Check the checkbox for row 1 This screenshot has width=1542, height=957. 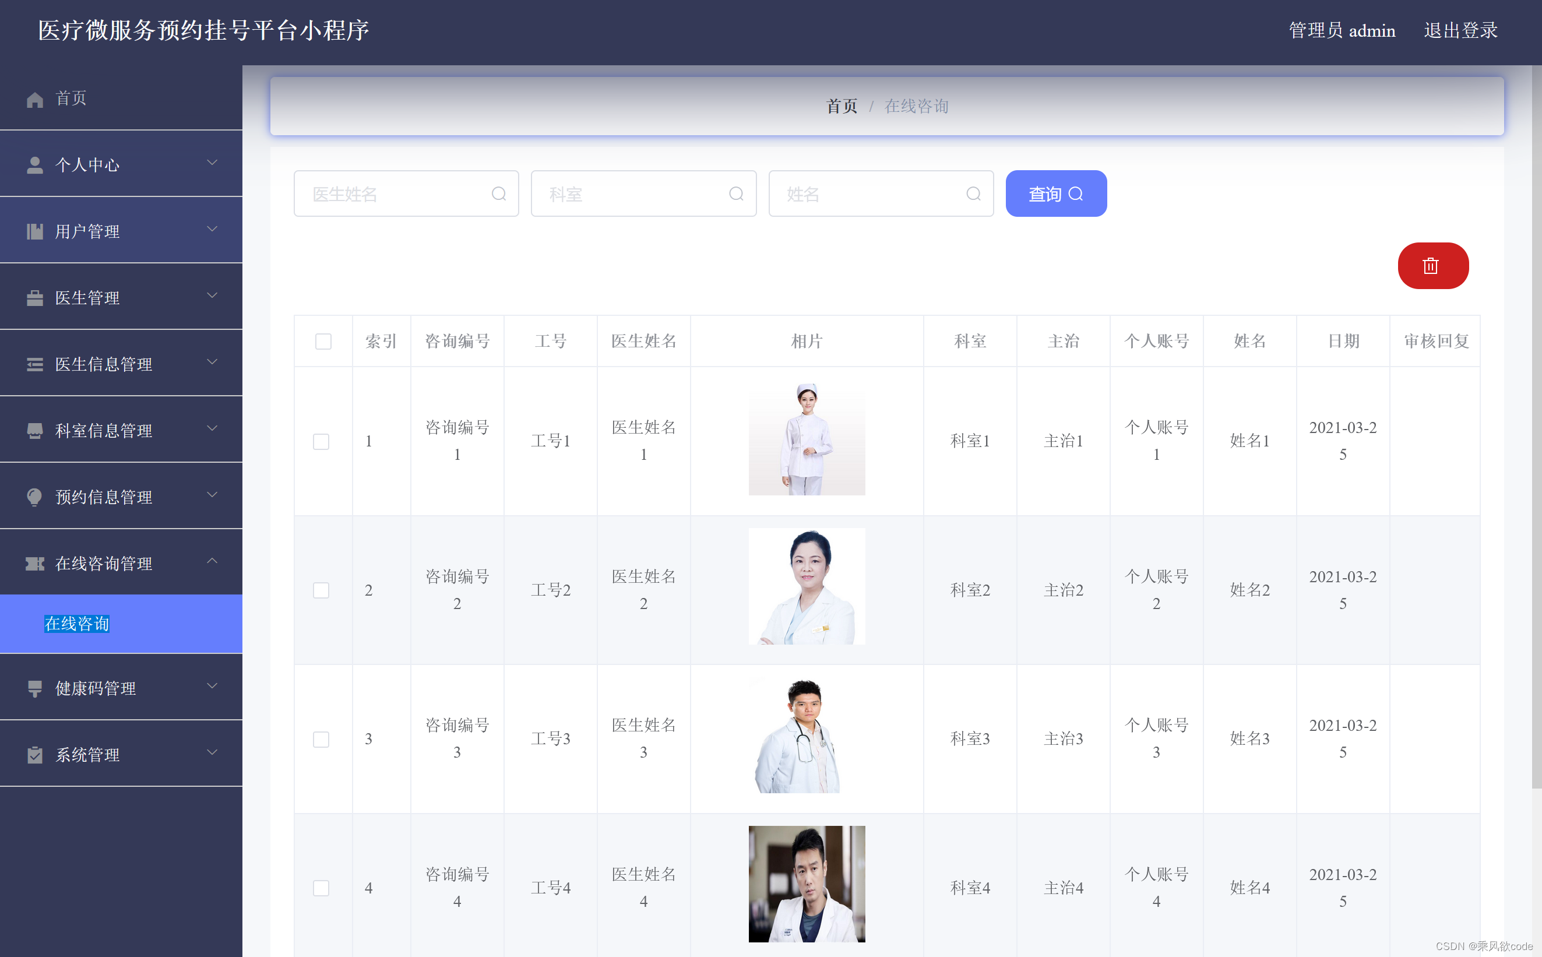coord(321,441)
